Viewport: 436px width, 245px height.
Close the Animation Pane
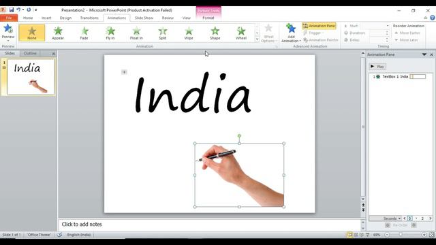[x=431, y=54]
